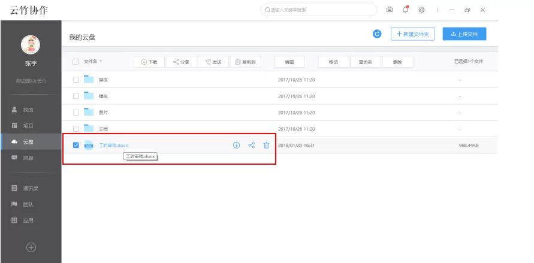Open the 文档 folder name
This screenshot has width=534, height=263.
coord(103,129)
